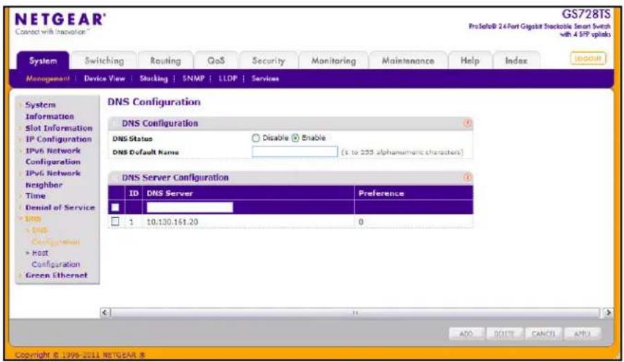This screenshot has width=624, height=362.
Task: Open the Security tab
Action: 269,60
